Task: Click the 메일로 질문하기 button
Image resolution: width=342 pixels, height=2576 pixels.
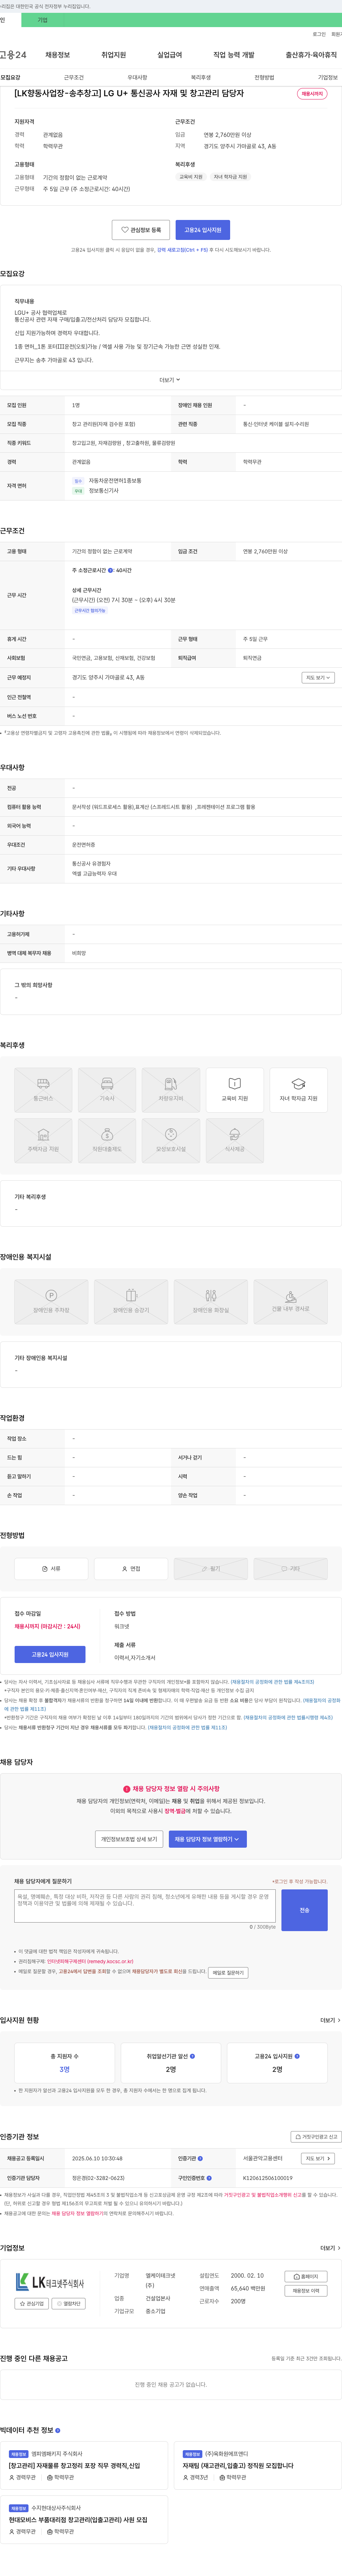Action: point(228,1973)
